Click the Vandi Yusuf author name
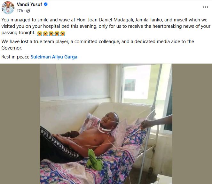Viewport: 212px width, 184px height. [x=29, y=4]
